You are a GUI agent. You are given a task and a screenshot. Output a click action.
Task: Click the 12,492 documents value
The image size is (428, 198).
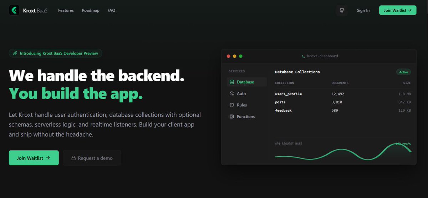point(338,94)
